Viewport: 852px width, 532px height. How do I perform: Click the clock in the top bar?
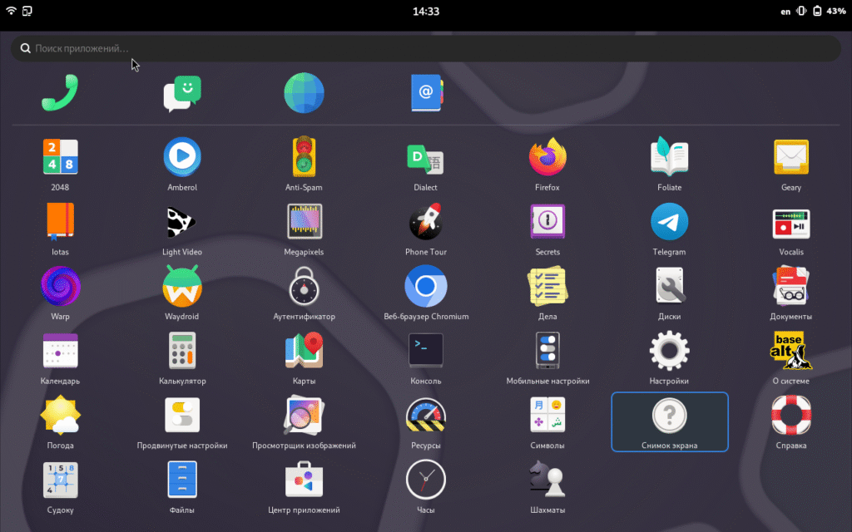tap(425, 12)
